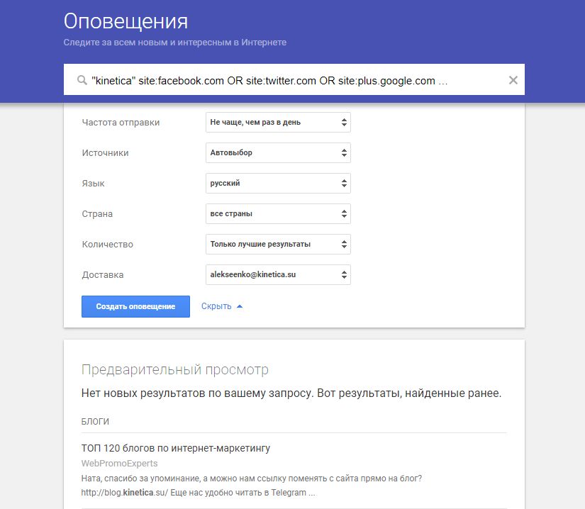Click the up arrow beside Скрыть
Image resolution: width=585 pixels, height=509 pixels.
point(240,306)
